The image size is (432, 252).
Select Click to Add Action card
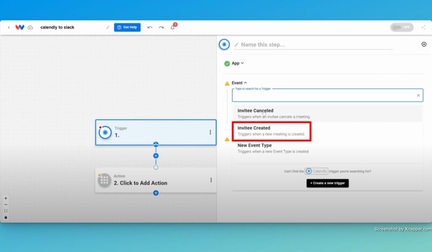coord(156,180)
